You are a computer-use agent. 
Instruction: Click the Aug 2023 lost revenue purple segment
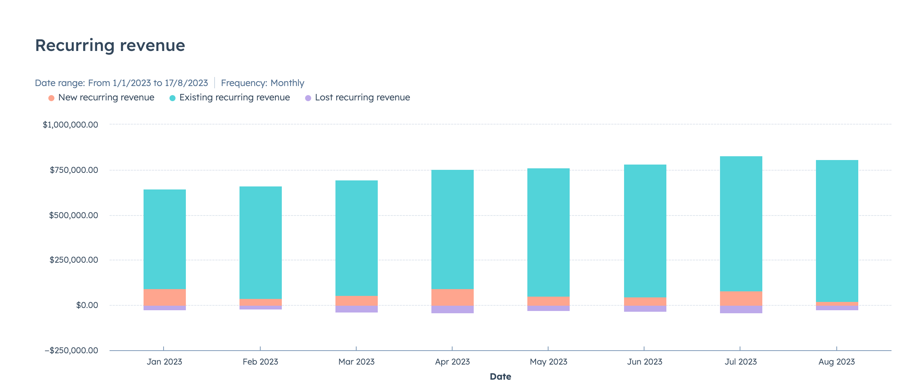coord(837,308)
